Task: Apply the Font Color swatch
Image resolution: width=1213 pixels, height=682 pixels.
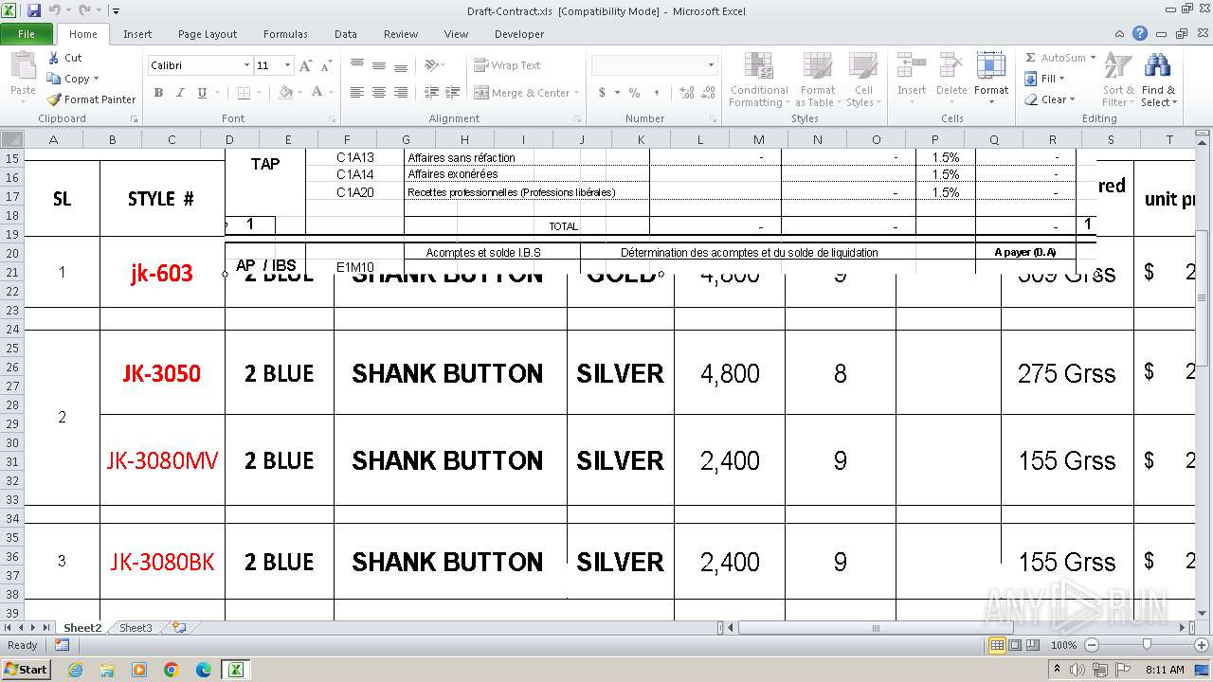Action: pos(317,93)
